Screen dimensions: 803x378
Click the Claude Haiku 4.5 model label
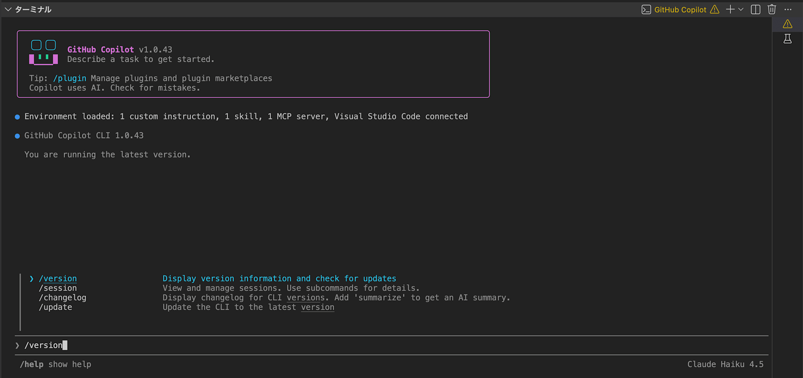click(726, 364)
